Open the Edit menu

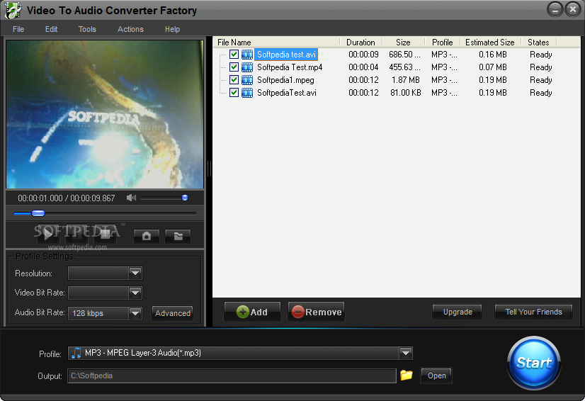[x=51, y=29]
